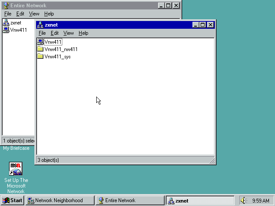Image resolution: width=275 pixels, height=206 pixels.
Task: Click Set Up The Microsoft Network label
Action: [x=16, y=186]
